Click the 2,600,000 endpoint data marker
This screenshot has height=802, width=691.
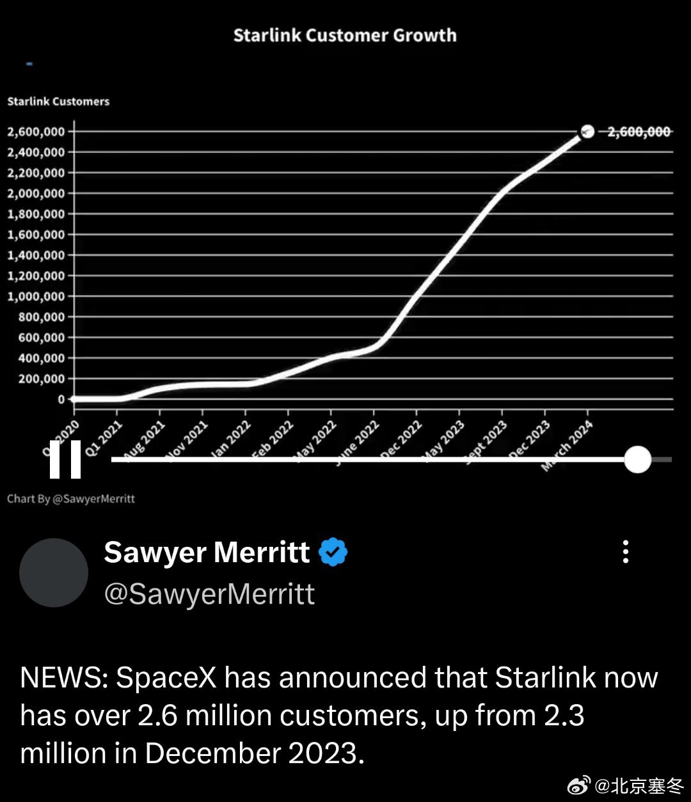[587, 132]
